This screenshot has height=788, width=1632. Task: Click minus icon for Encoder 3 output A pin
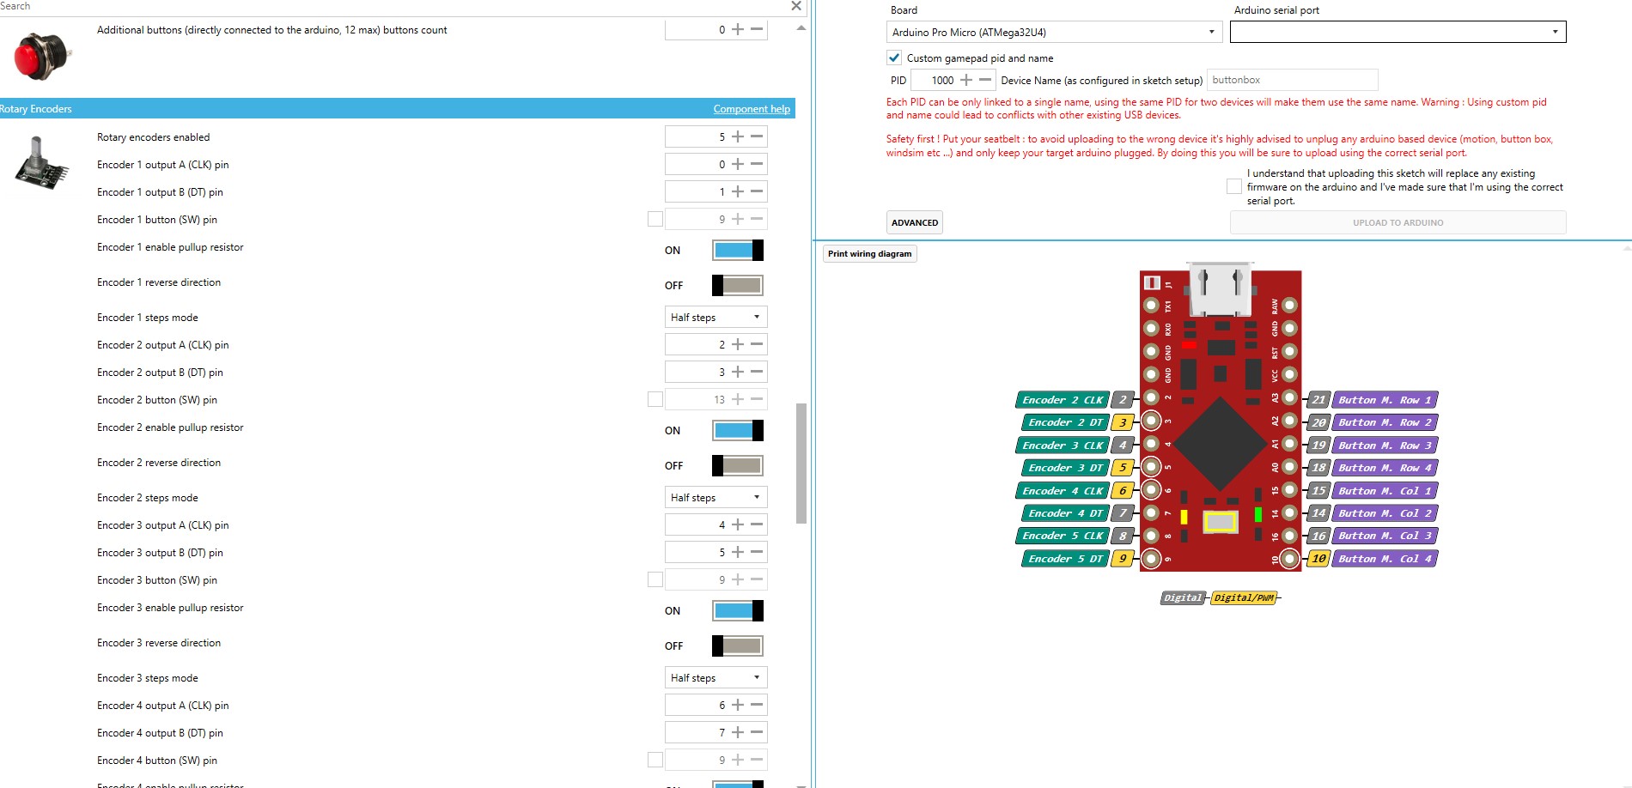(x=757, y=524)
